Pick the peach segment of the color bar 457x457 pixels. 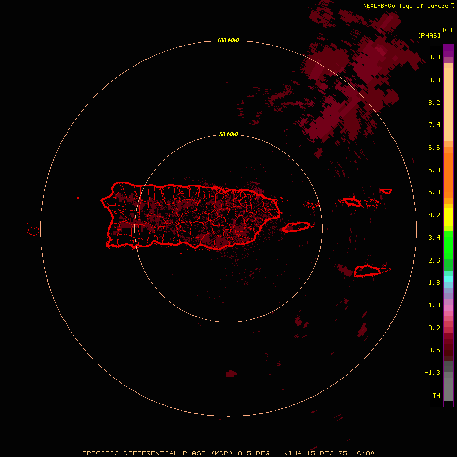(448, 104)
